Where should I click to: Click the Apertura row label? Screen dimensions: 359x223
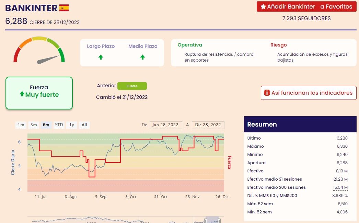pos(256,163)
